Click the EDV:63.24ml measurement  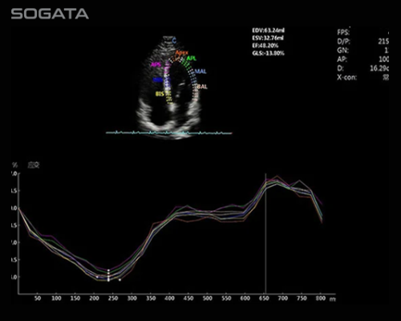(268, 30)
